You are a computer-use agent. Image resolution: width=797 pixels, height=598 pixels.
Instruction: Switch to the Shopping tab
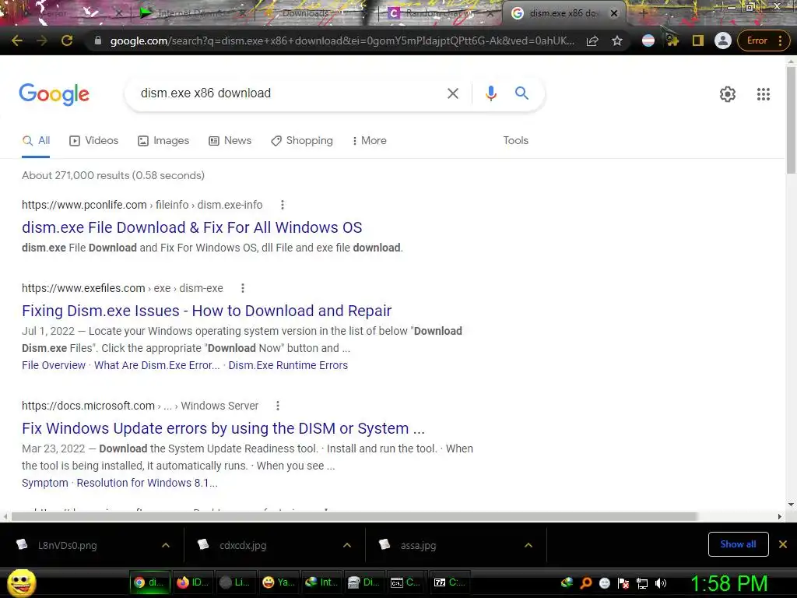tap(302, 141)
